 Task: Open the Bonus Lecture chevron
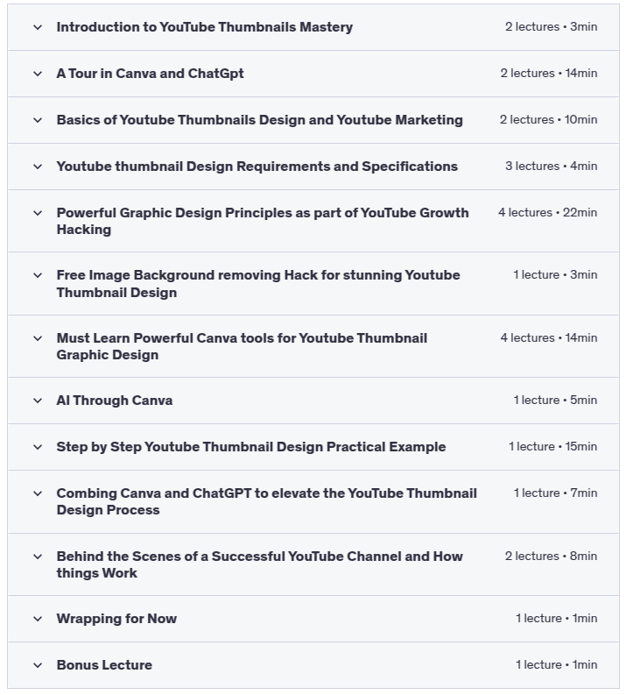click(38, 665)
